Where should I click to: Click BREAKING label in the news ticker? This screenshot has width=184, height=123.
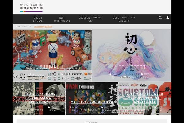(21, 26)
